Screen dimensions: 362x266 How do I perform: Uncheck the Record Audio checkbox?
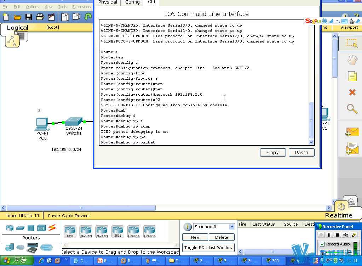pyautogui.click(x=322, y=244)
